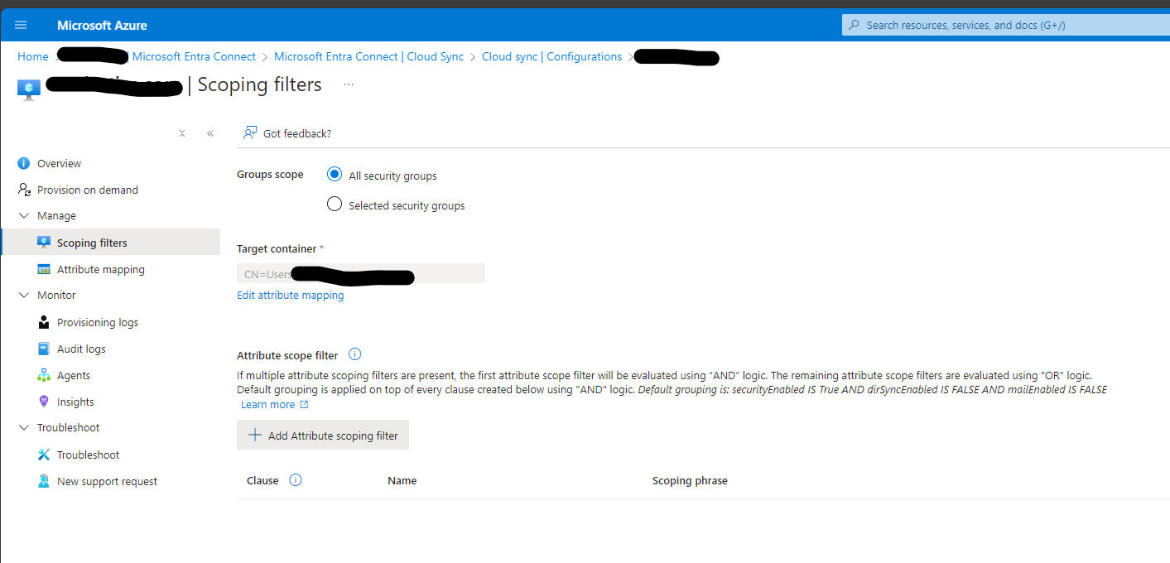Open the Edit attribute mapping link
Viewport: 1170px width, 563px height.
click(x=291, y=296)
